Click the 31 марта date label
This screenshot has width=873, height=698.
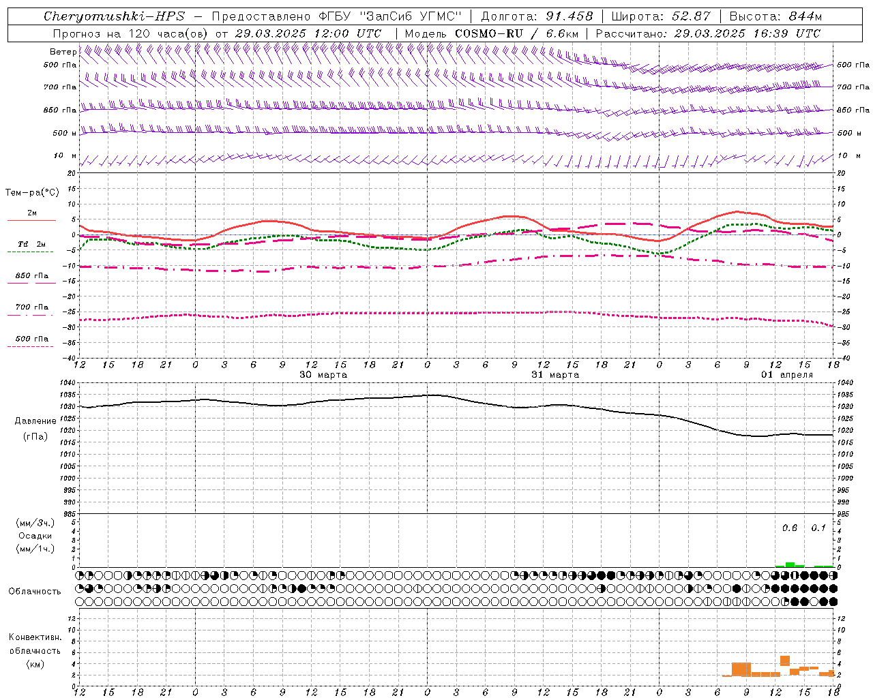555,375
